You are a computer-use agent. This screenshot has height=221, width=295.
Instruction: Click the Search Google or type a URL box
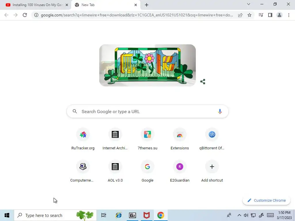(x=147, y=111)
